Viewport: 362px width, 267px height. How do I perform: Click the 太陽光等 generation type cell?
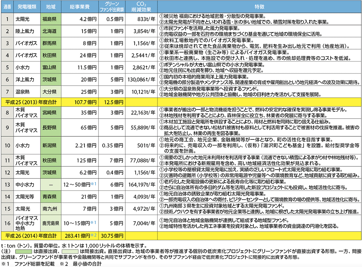point(27,197)
